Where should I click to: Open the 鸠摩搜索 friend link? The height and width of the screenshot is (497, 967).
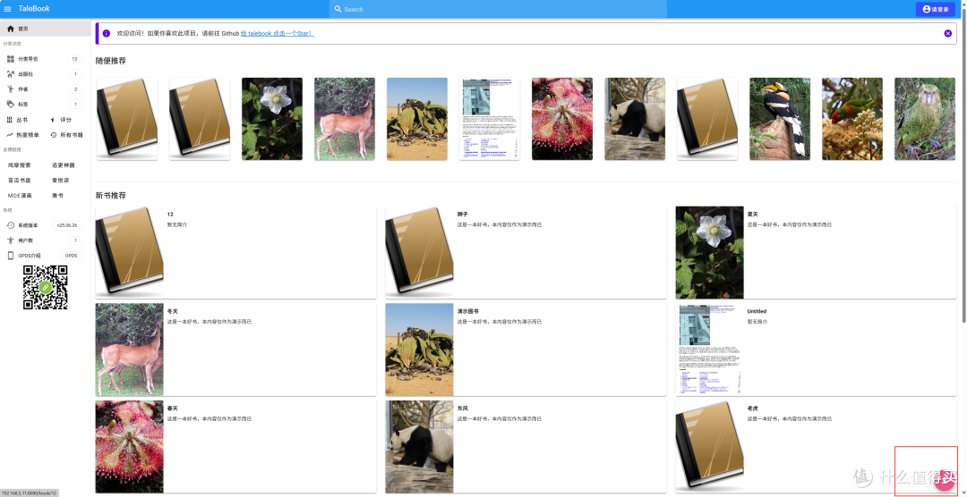(19, 165)
